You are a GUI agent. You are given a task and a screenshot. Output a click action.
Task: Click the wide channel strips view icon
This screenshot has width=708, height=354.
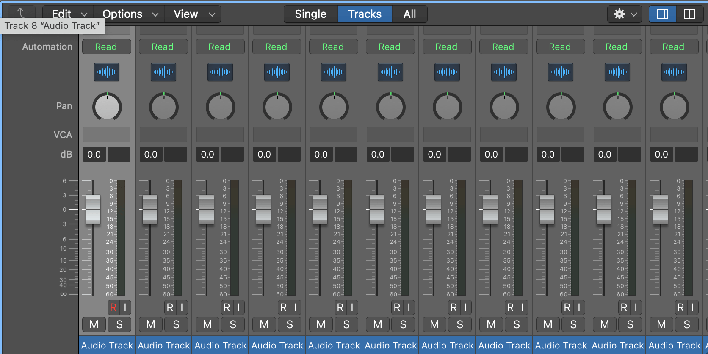689,14
